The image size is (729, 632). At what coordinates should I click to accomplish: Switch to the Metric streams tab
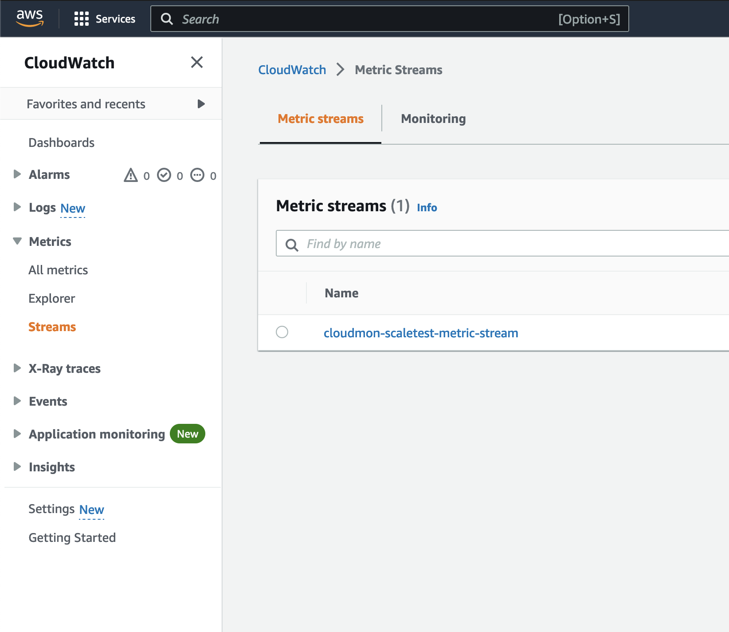(x=321, y=119)
